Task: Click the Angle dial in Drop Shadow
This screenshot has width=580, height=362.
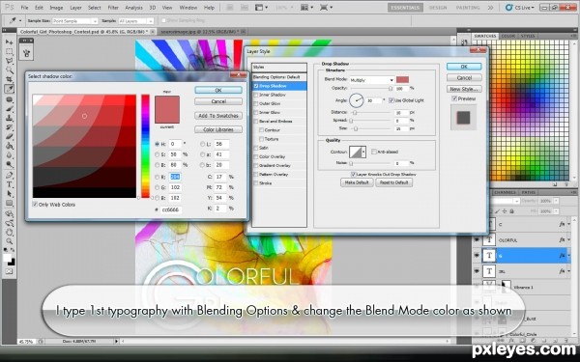Action: pyautogui.click(x=356, y=100)
